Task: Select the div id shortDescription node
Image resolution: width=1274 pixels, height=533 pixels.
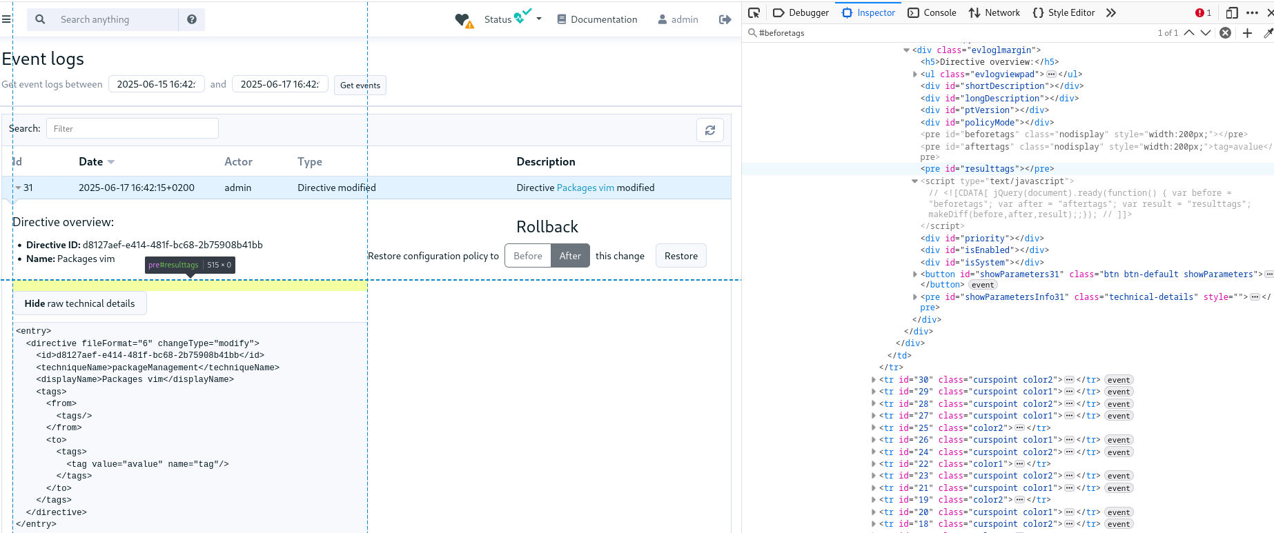Action: (x=1001, y=86)
